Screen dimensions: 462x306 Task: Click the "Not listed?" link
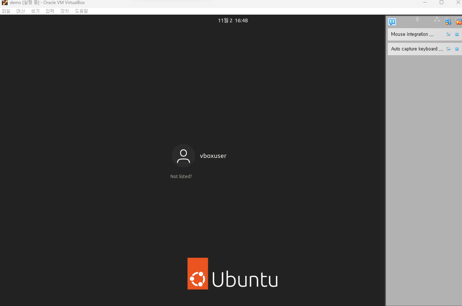click(x=181, y=177)
